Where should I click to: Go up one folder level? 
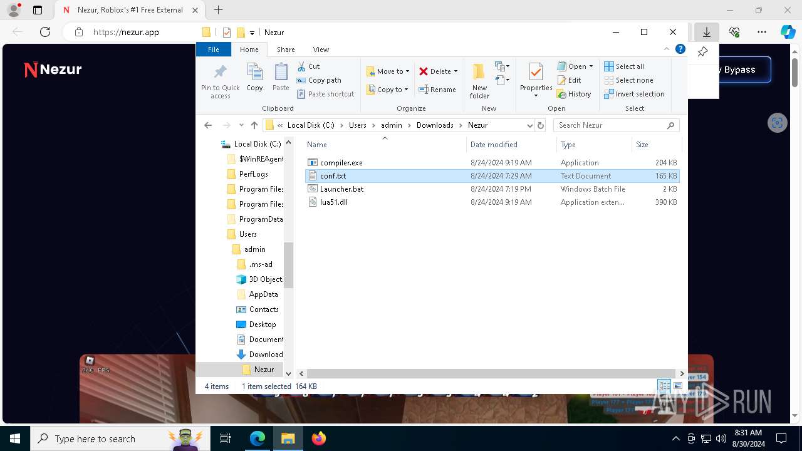[254, 125]
